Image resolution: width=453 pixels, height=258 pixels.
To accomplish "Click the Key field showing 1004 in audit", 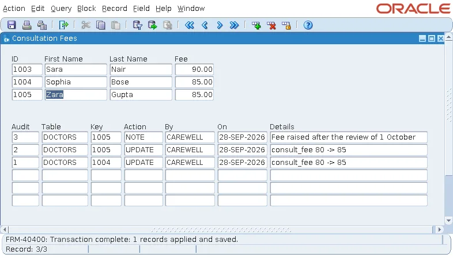I will coord(106,163).
